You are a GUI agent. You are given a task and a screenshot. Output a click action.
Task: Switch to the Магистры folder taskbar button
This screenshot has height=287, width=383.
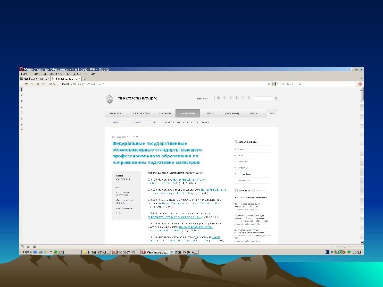click(96, 252)
